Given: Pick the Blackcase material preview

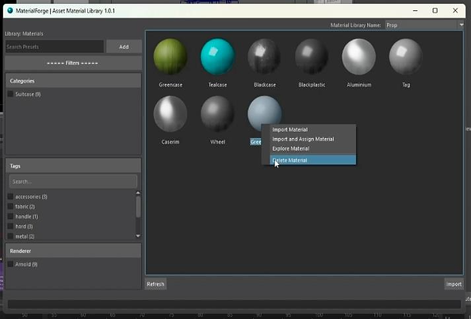Looking at the screenshot, I should [264, 56].
